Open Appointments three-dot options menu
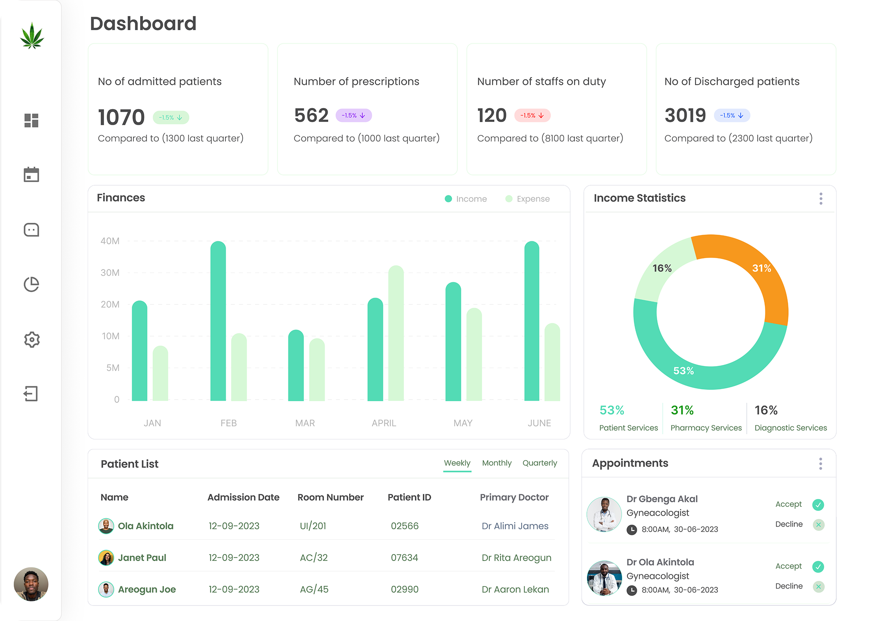This screenshot has height=621, width=874. [x=820, y=464]
